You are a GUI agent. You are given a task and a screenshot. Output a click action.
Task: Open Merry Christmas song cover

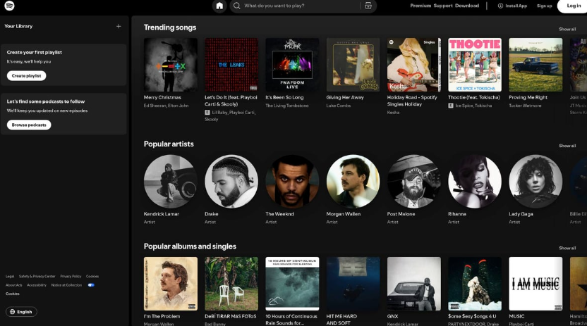pos(170,65)
